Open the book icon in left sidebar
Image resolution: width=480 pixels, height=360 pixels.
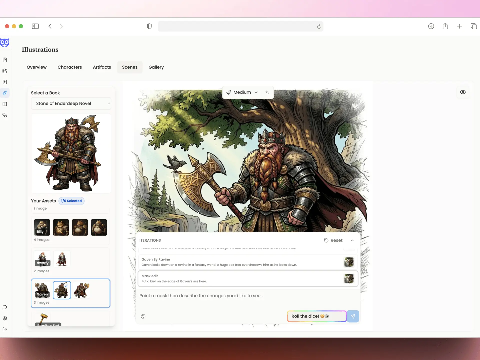pyautogui.click(x=5, y=60)
